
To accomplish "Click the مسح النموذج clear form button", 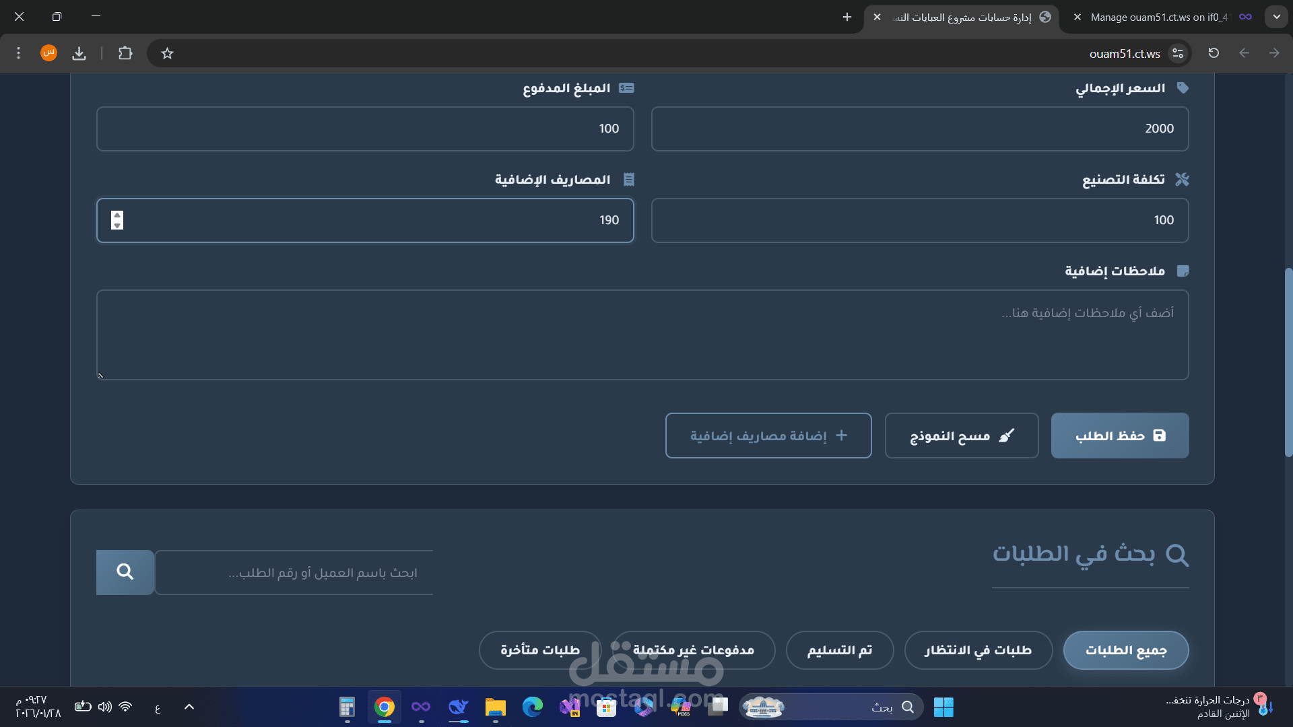I will (961, 436).
